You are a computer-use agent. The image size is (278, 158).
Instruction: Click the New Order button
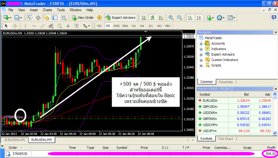83,17
